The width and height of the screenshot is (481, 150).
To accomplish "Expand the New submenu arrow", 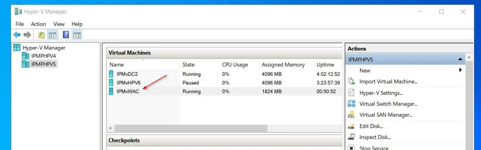I will click(x=461, y=70).
